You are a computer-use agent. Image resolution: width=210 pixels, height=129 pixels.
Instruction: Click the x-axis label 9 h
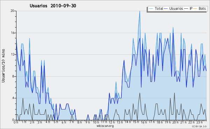point(87,122)
